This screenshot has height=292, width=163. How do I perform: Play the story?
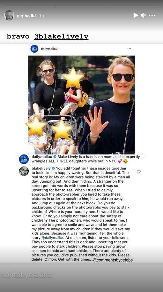[136, 15]
